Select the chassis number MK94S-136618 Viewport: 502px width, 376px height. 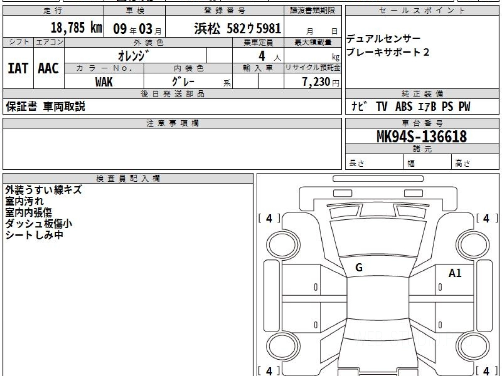[422, 136]
